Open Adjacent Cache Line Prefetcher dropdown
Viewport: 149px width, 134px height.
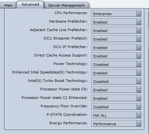point(116,30)
